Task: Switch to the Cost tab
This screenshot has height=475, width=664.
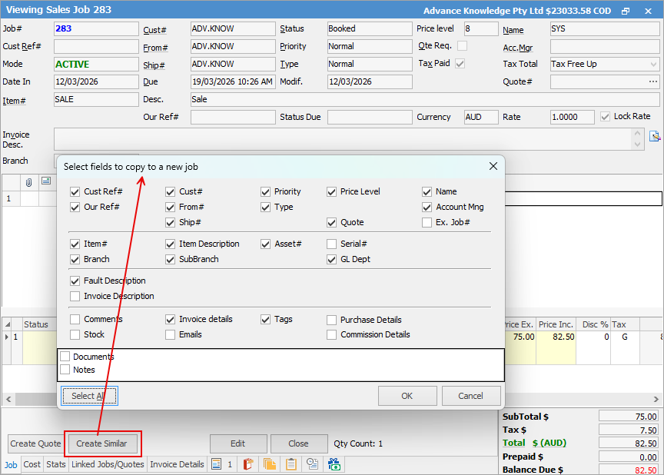Action: [x=32, y=464]
